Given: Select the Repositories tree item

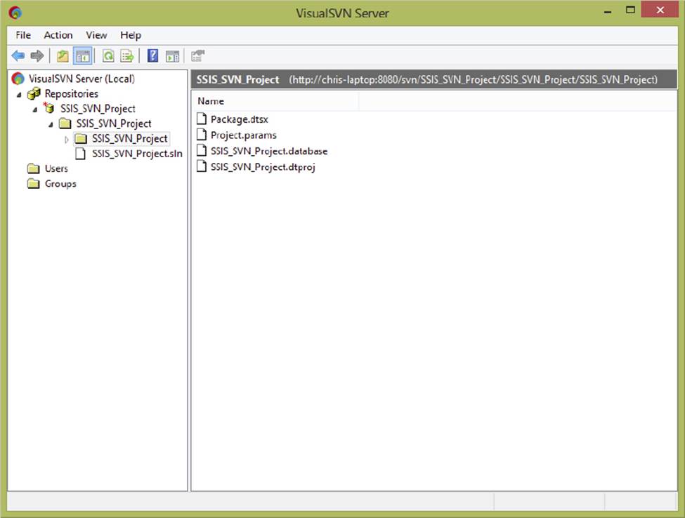Looking at the screenshot, I should [x=71, y=93].
